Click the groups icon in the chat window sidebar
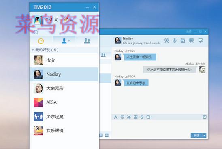The width and height of the screenshot is (222, 149). pos(103,55)
